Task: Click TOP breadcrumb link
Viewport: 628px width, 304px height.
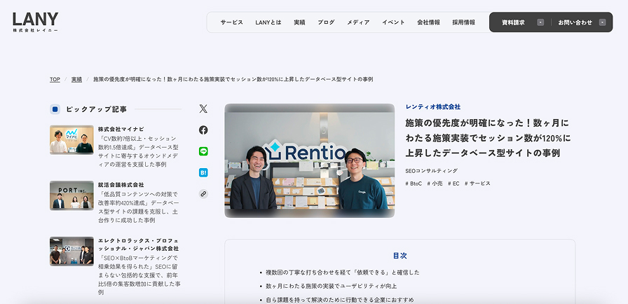Action: click(x=55, y=79)
